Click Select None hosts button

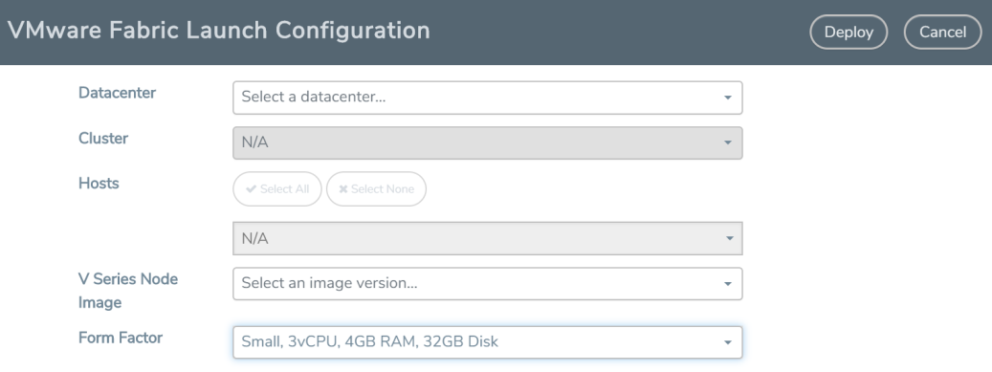(377, 189)
